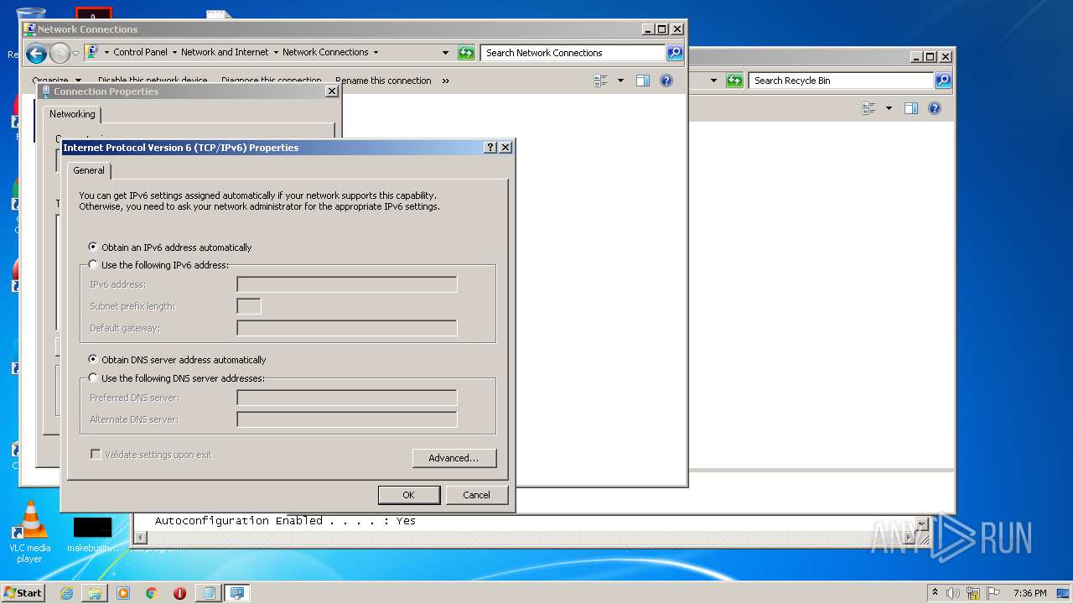Viewport: 1073px width, 604px height.
Task: Switch to Network Connections taskbar item
Action: [237, 593]
